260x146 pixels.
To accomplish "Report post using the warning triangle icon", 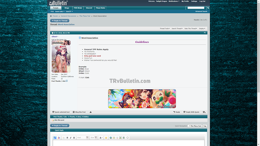I will pyautogui.click(x=91, y=112).
